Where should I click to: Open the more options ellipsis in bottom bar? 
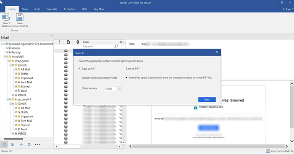pyautogui.click(x=37, y=145)
